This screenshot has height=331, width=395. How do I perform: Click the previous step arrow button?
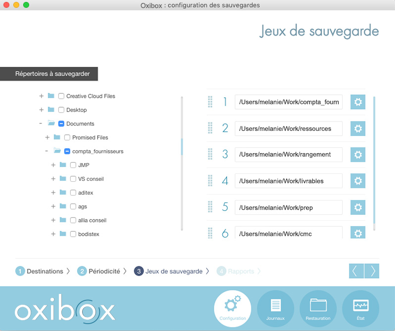pyautogui.click(x=356, y=271)
